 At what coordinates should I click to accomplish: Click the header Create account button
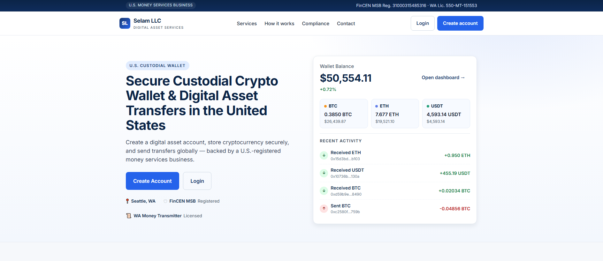[460, 23]
